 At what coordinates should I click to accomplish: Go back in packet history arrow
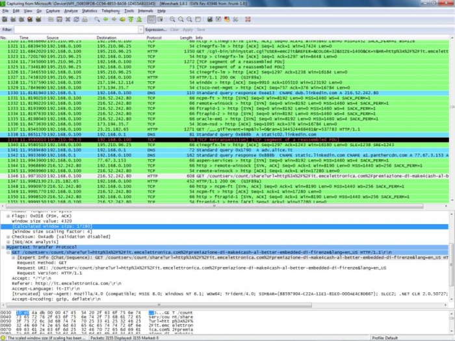[x=105, y=19]
